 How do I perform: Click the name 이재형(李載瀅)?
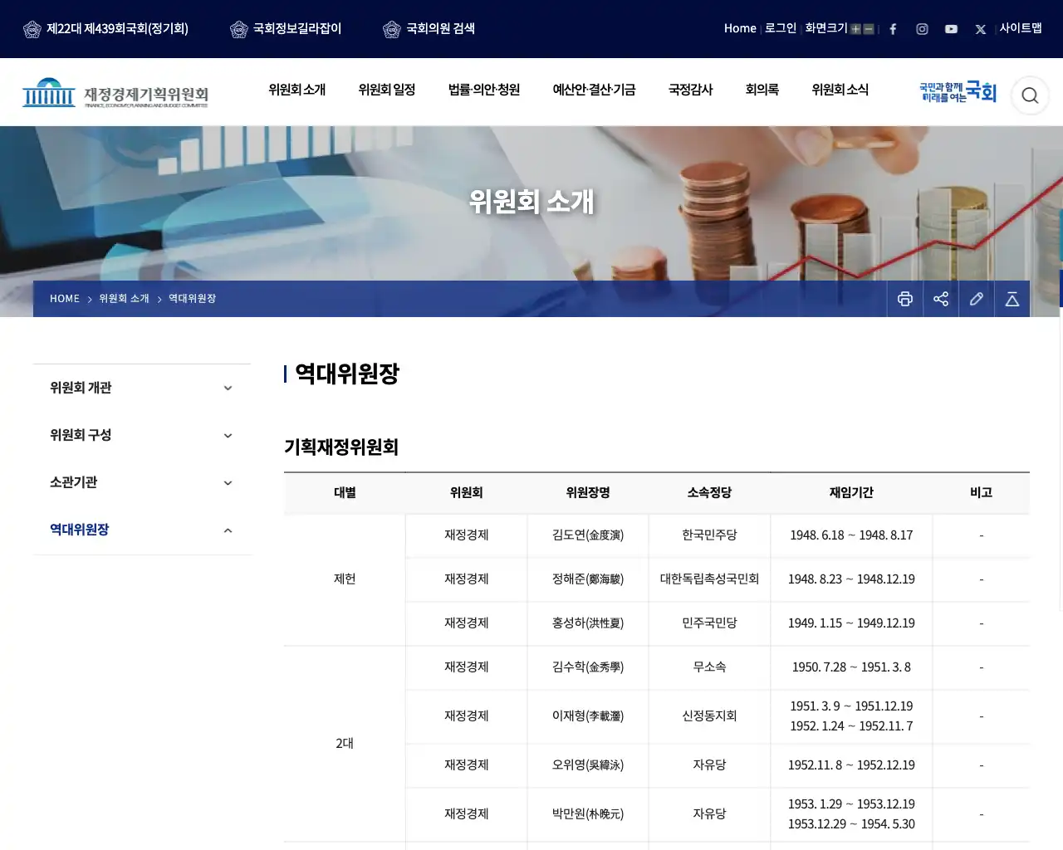pos(588,716)
